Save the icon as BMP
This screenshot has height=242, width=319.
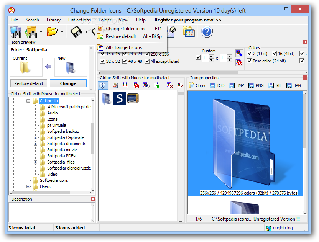coord(237,85)
